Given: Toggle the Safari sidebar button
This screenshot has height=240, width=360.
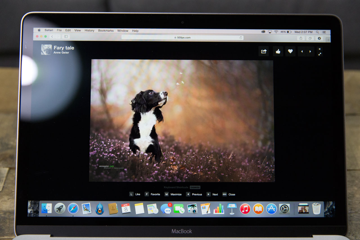Looking at the screenshot, I should [x=66, y=37].
